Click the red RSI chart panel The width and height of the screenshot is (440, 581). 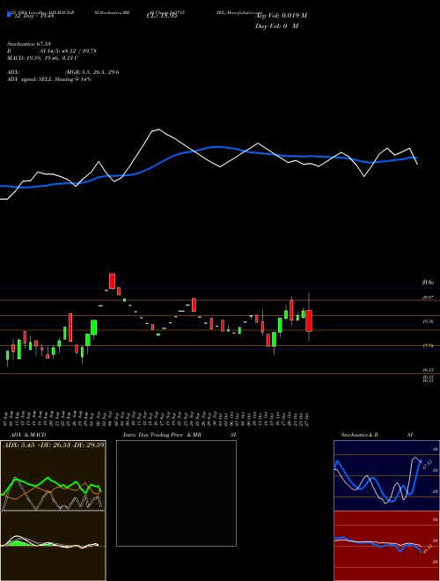coord(386,546)
